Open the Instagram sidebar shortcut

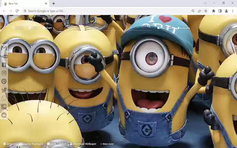[4, 73]
